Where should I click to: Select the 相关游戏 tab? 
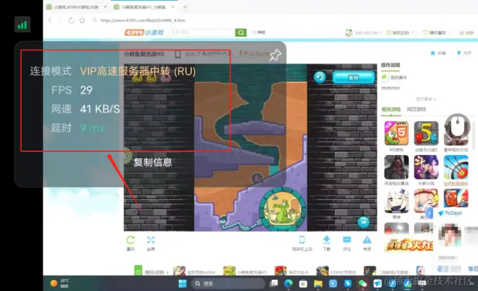[391, 109]
